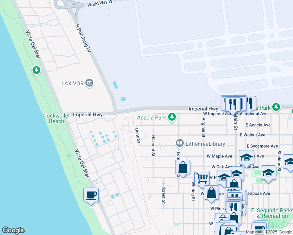Open the LittleFreeLibrary text label
293x235 pixels.
click(205, 144)
